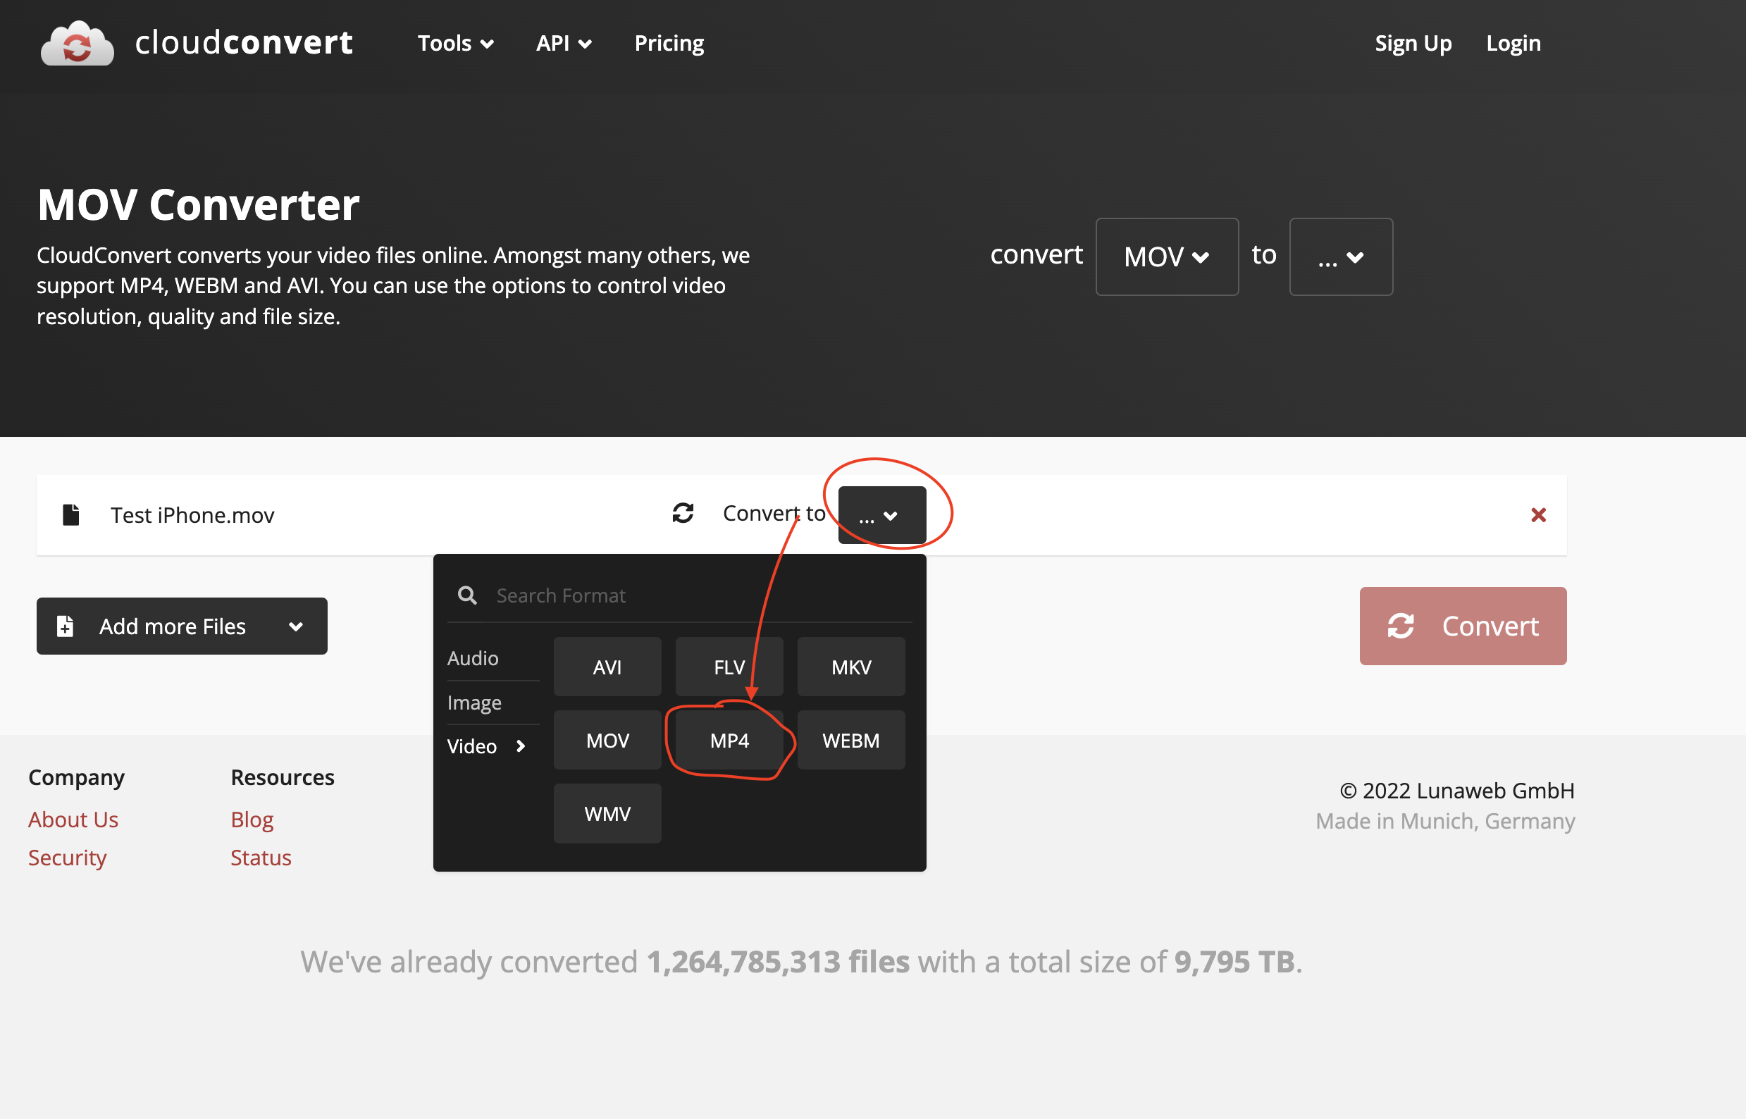The image size is (1746, 1119).
Task: Remove Test iPhone.mov with red X
Action: (x=1537, y=515)
